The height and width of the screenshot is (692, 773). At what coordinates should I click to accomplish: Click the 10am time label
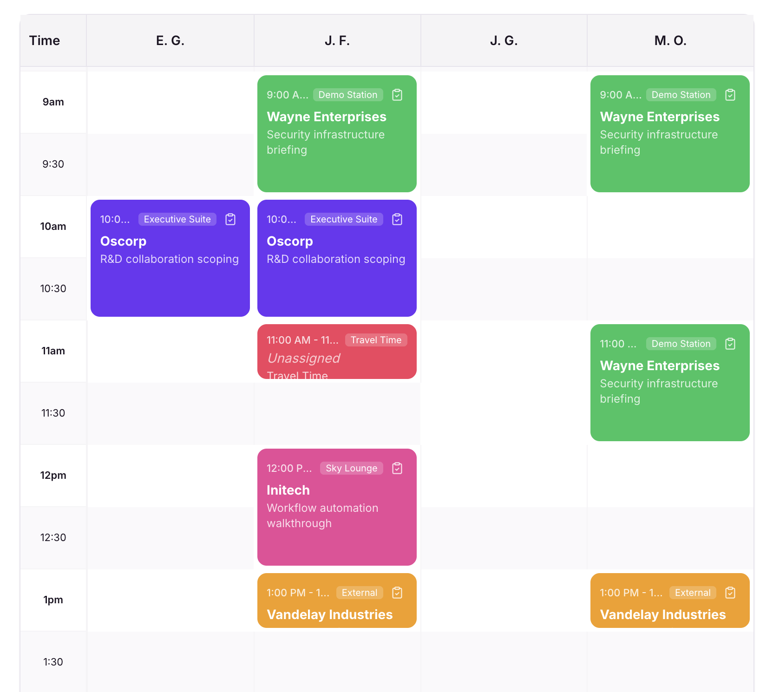click(53, 226)
